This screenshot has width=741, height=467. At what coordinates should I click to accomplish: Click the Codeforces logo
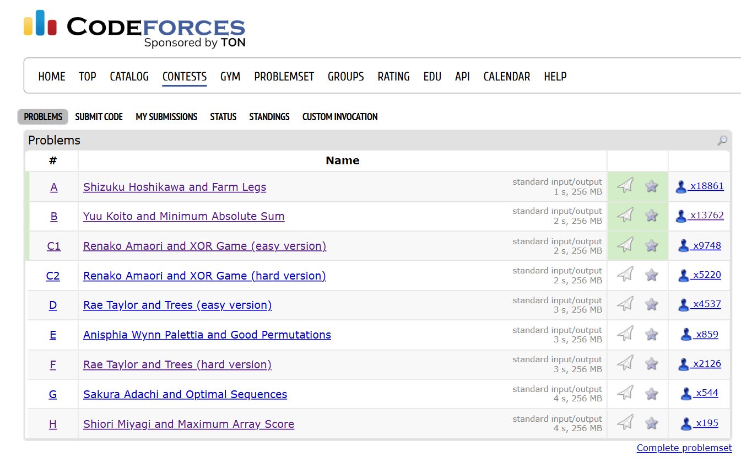pos(134,30)
